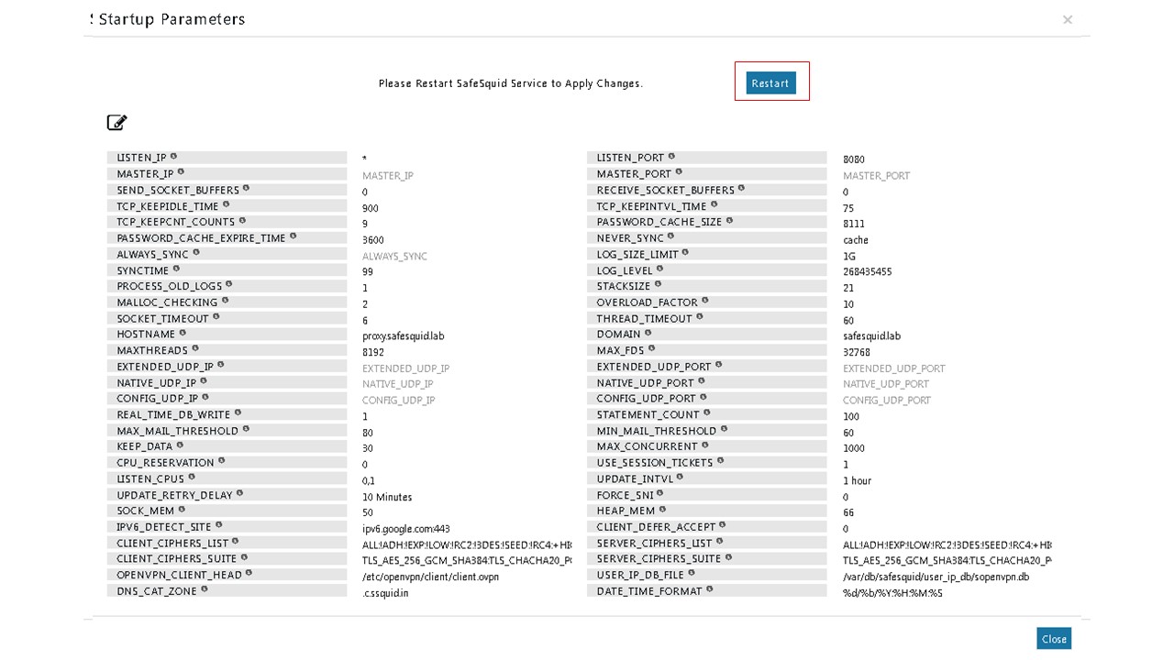
Task: Click info icon next to STACKSIZE
Action: point(658,285)
